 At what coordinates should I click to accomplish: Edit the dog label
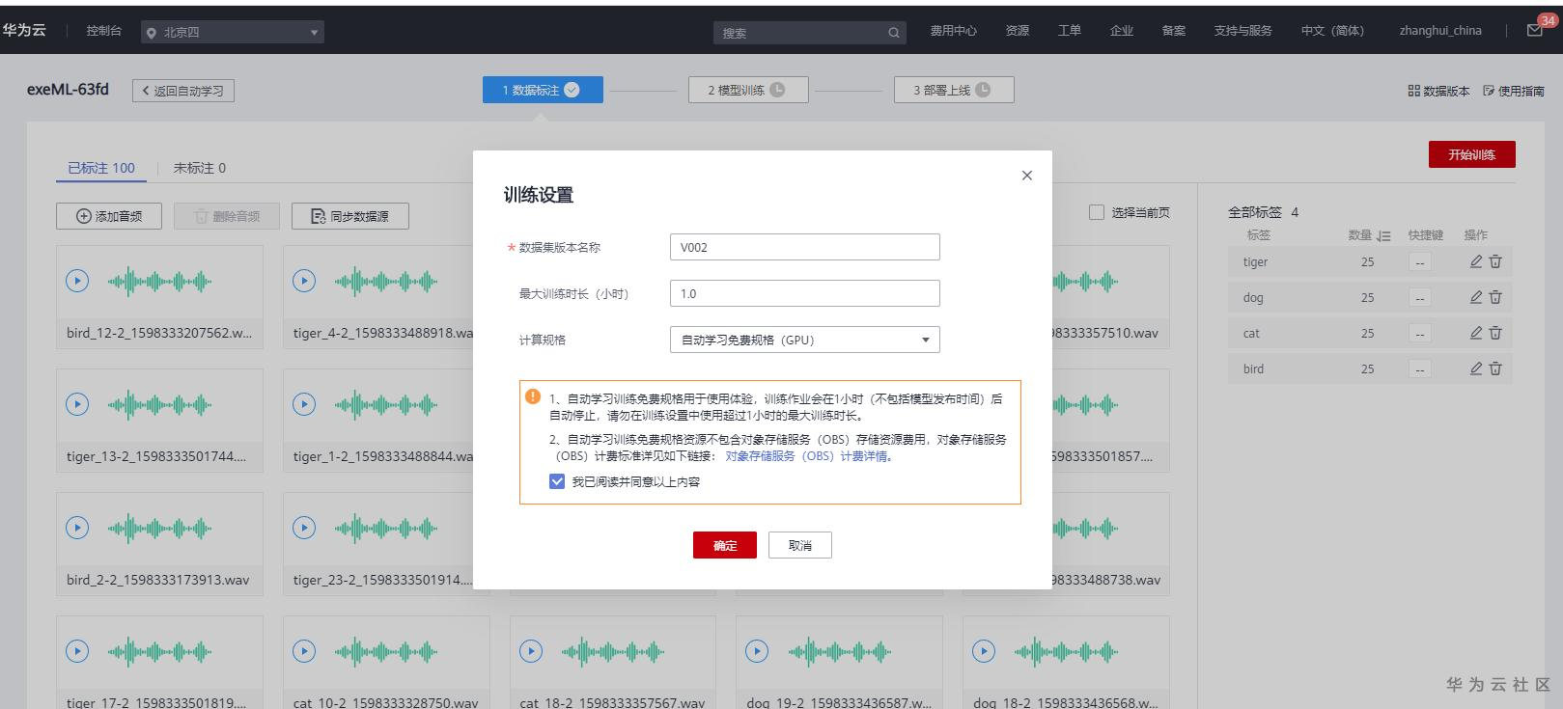(1476, 297)
